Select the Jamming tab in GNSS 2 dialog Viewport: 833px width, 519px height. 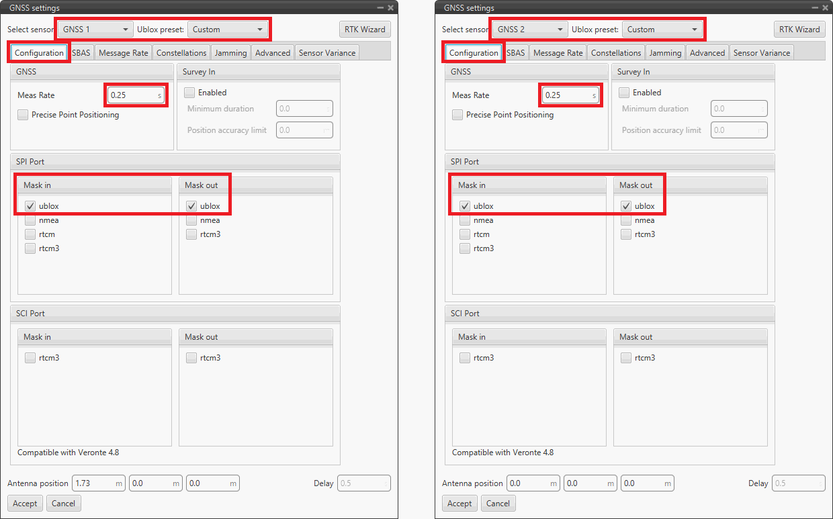(665, 53)
